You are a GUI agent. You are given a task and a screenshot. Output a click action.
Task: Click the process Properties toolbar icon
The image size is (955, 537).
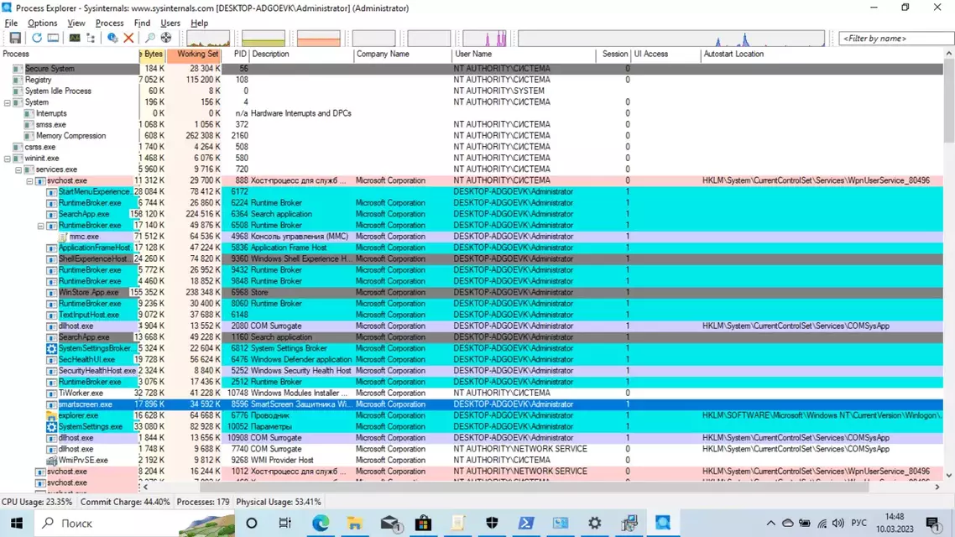(112, 38)
